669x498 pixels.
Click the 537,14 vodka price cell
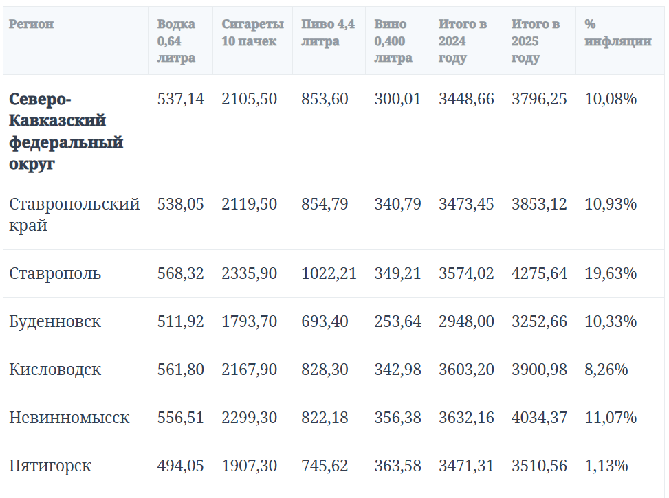pos(180,99)
